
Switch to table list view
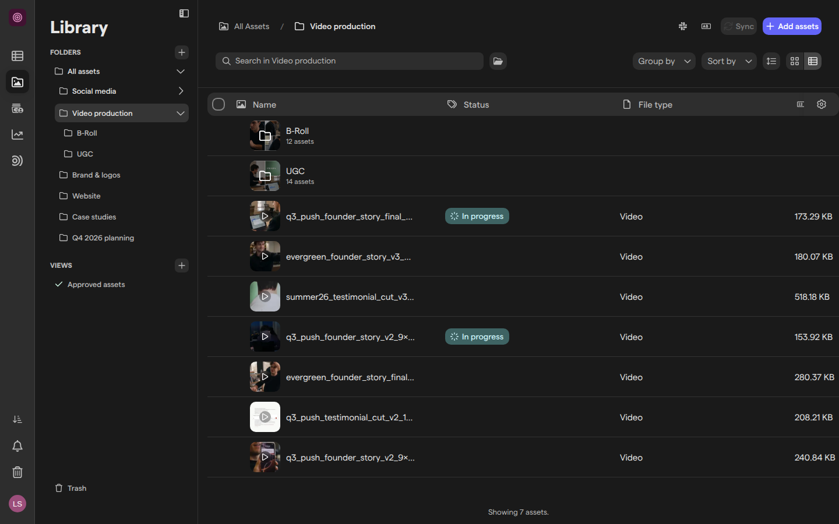pyautogui.click(x=813, y=61)
